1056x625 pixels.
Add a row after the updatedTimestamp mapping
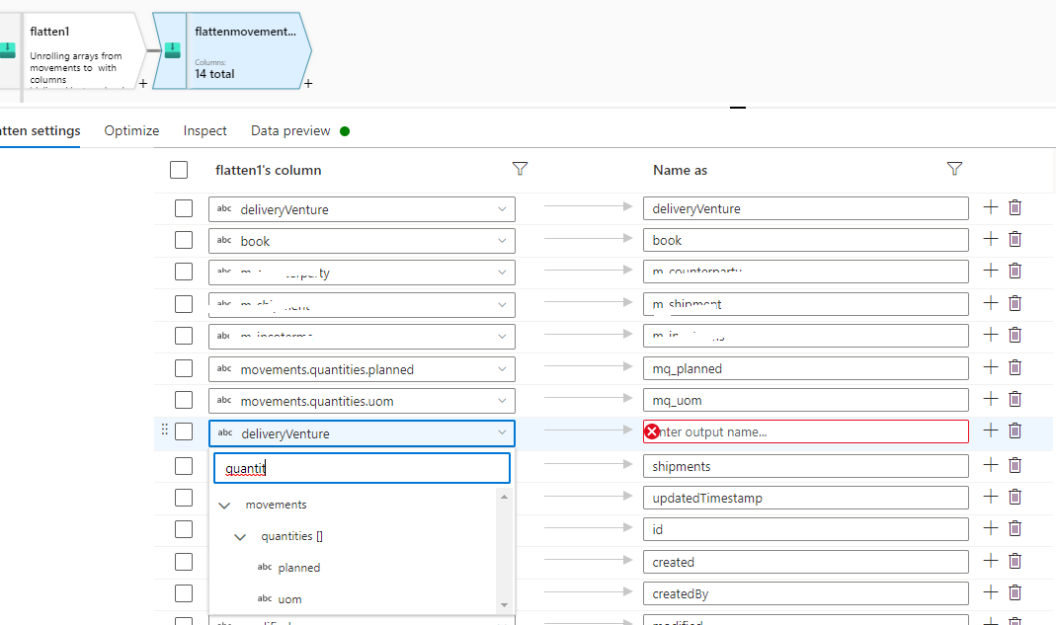point(990,497)
